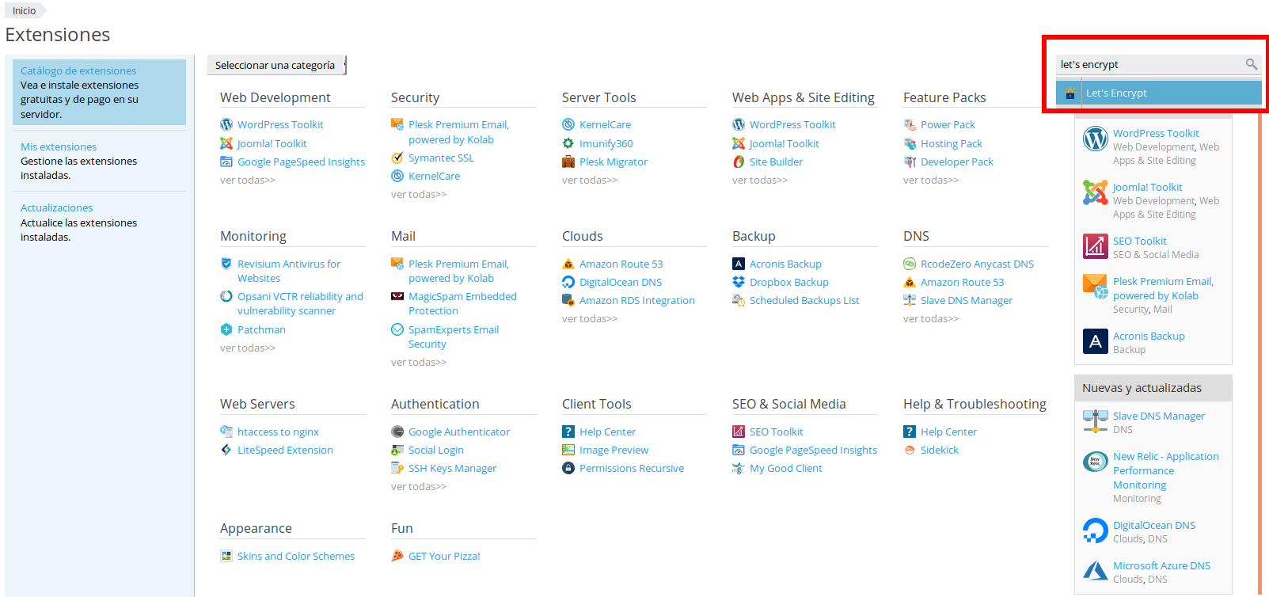Open RcodeZero Anycast DNS link
Viewport: 1269px width, 597px height.
977,264
